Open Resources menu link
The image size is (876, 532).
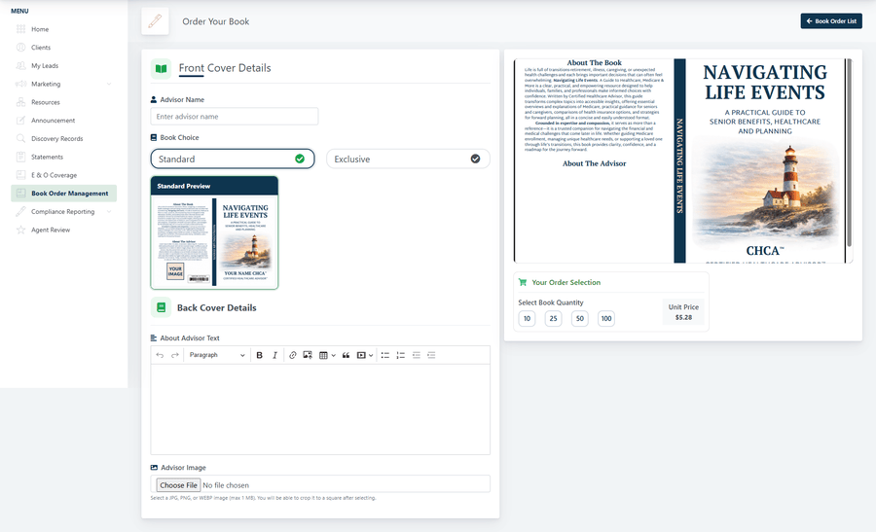click(45, 102)
